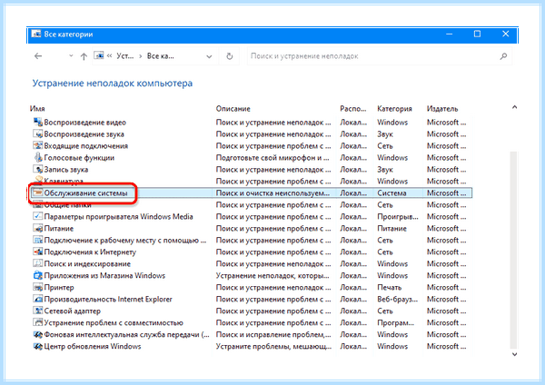
Task: Click the Система category cell
Action: [x=391, y=193]
